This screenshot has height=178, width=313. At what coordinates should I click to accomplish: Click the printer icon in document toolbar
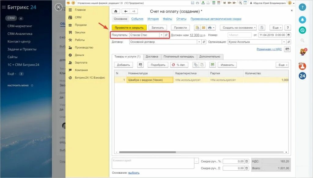point(209,28)
